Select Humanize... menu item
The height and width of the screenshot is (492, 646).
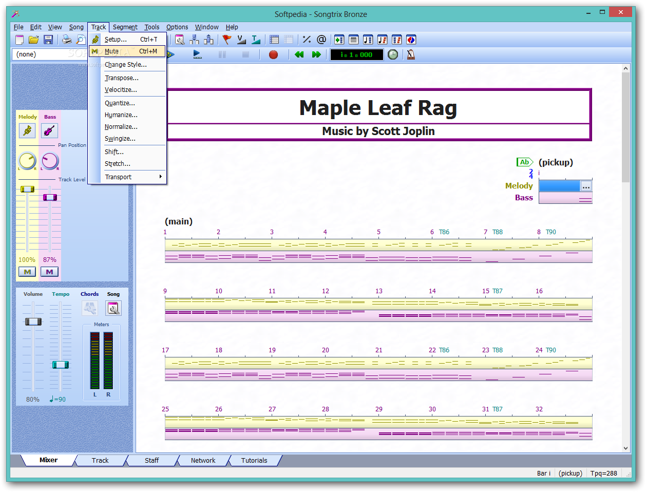coord(127,115)
